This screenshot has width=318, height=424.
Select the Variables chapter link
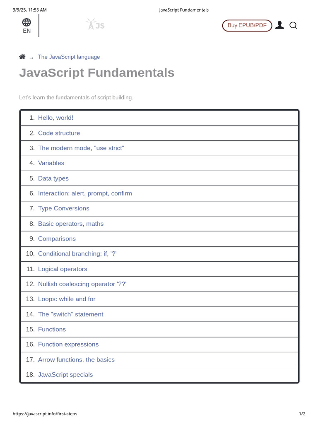(51, 163)
